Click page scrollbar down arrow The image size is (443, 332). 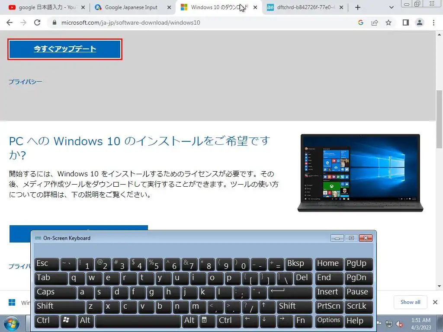point(440,286)
